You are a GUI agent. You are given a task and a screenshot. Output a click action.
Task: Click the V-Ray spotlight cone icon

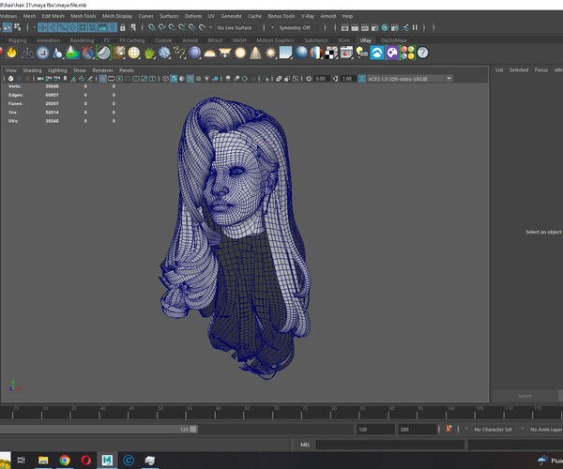255,53
